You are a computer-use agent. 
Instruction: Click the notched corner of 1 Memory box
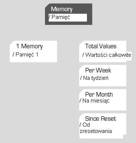(12, 42)
